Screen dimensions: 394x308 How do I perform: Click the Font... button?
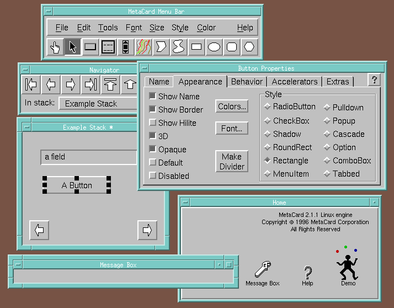coord(232,128)
